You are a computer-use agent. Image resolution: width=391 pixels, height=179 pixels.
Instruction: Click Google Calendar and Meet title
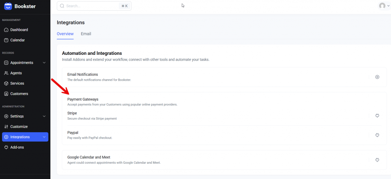[89, 157]
